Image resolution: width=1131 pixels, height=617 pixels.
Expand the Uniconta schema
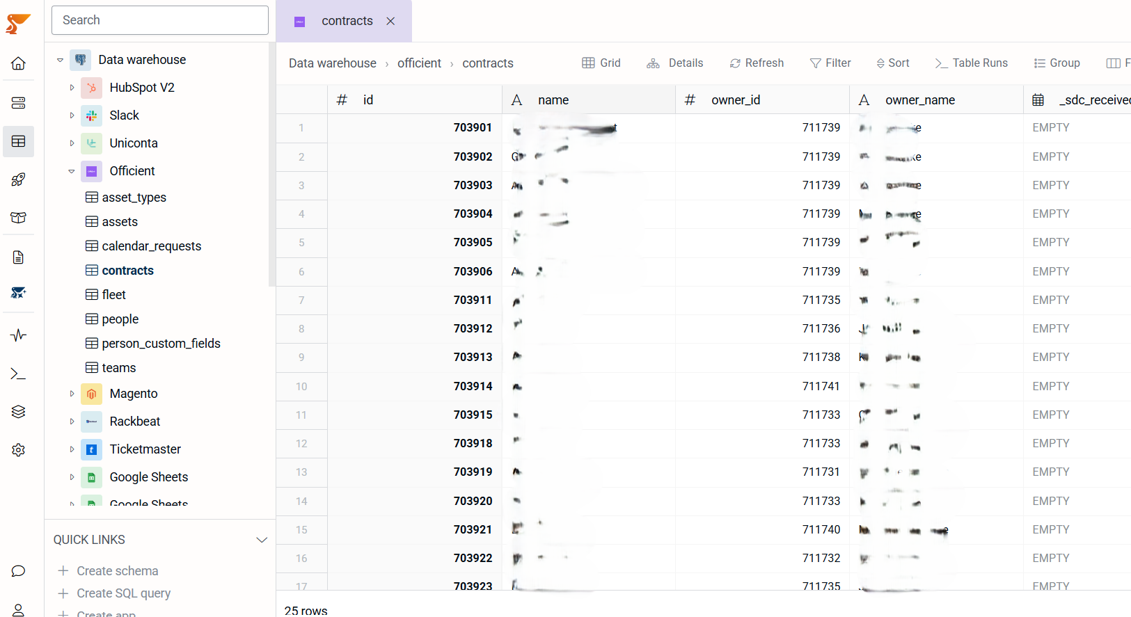click(x=72, y=143)
